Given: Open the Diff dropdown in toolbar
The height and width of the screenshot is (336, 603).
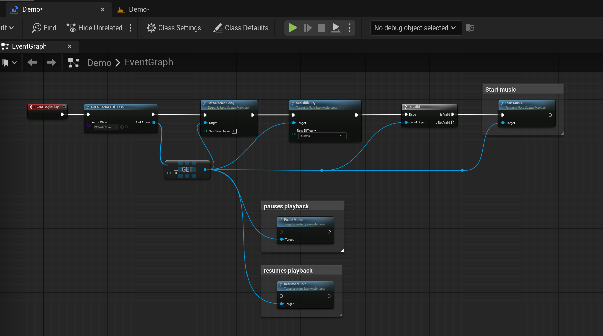Looking at the screenshot, I should tap(7, 28).
